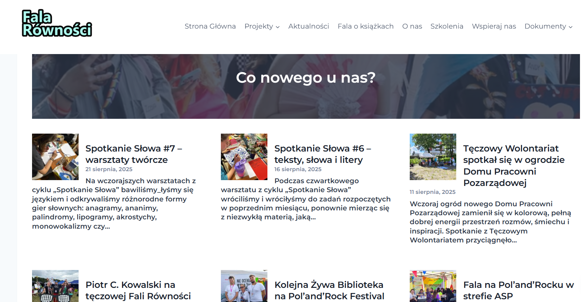The image size is (581, 302).
Task: Click the Żywa Biblioteka article thumbnail
Action: click(x=244, y=286)
